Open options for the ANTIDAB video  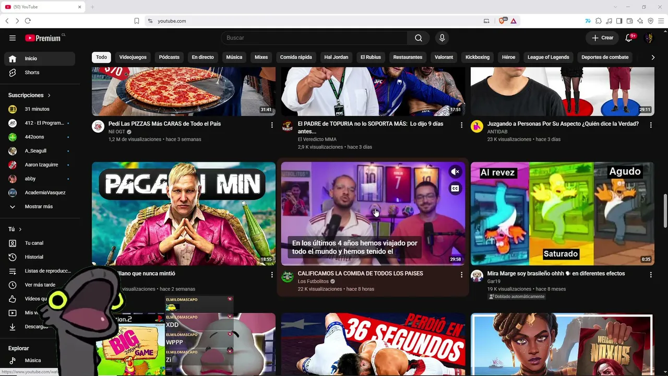[x=651, y=125]
